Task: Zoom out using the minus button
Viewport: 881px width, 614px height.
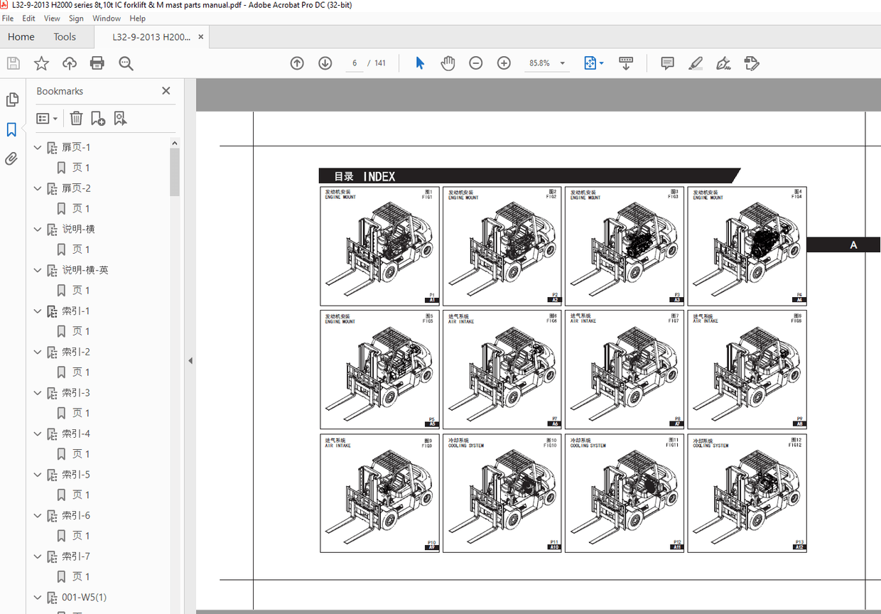Action: click(x=476, y=63)
